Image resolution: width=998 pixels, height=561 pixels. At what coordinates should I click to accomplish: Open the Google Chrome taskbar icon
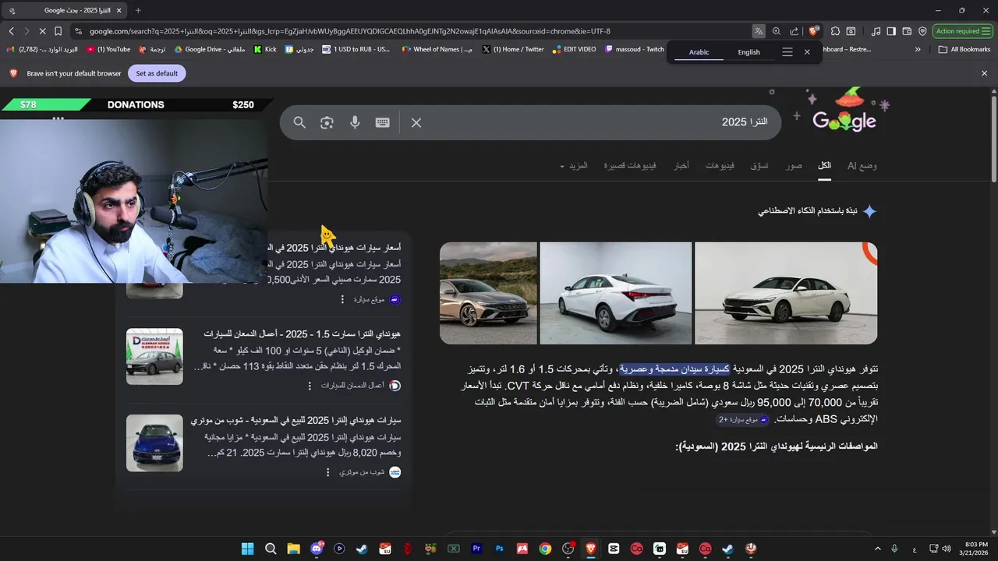[545, 549]
